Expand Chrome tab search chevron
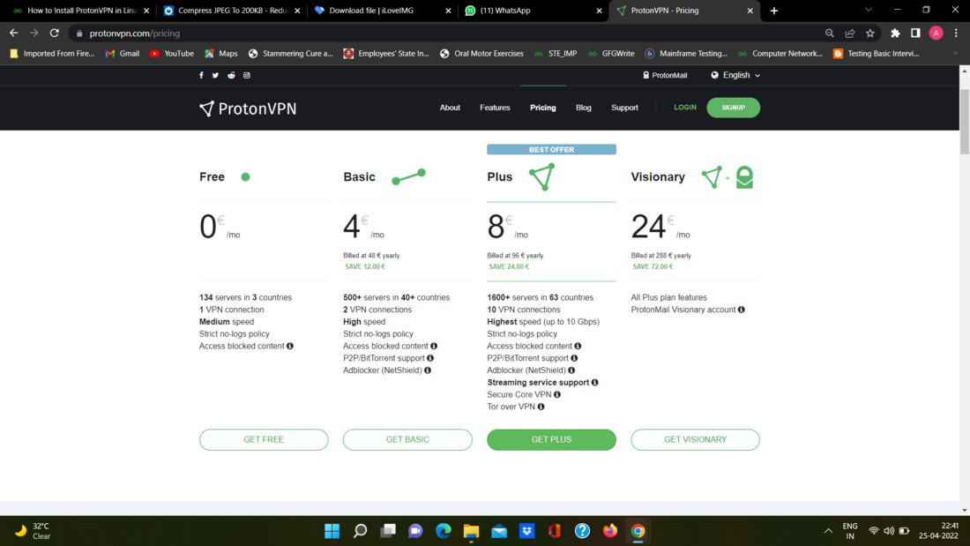 [x=869, y=10]
